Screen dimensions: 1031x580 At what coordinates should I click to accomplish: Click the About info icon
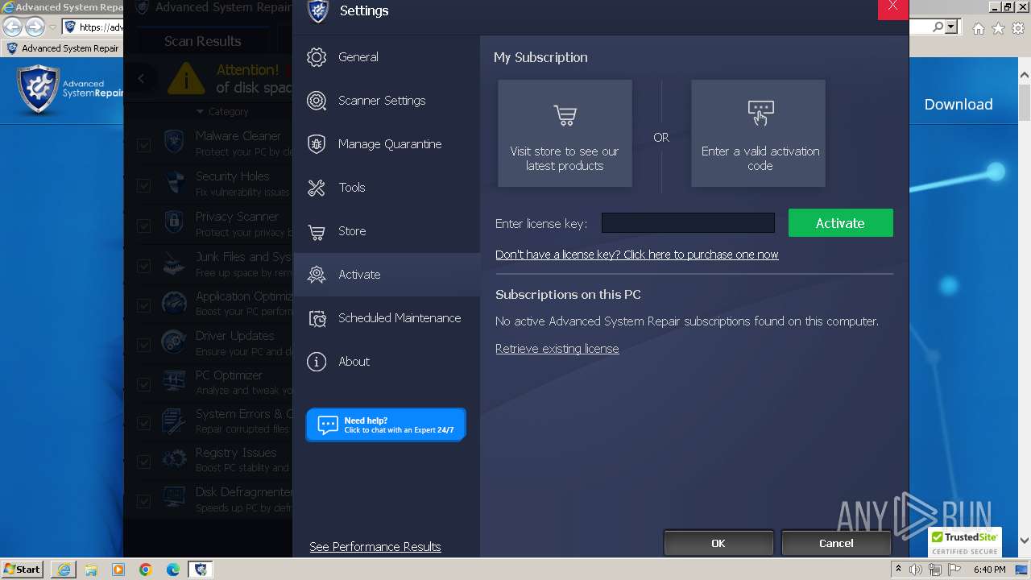[x=317, y=362]
